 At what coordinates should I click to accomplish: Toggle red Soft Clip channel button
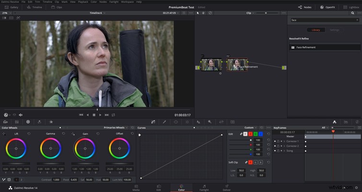(250, 162)
